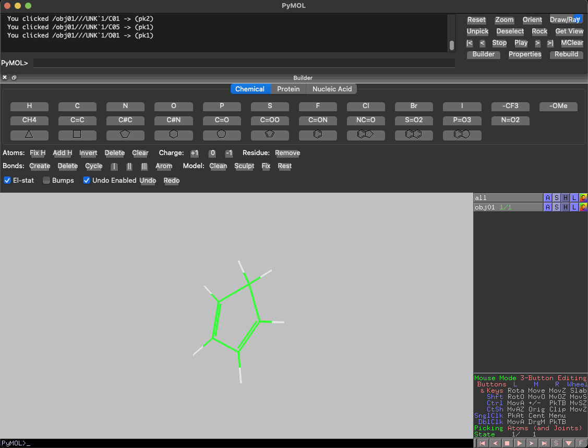Click the Orient button
The width and height of the screenshot is (588, 448).
click(532, 20)
